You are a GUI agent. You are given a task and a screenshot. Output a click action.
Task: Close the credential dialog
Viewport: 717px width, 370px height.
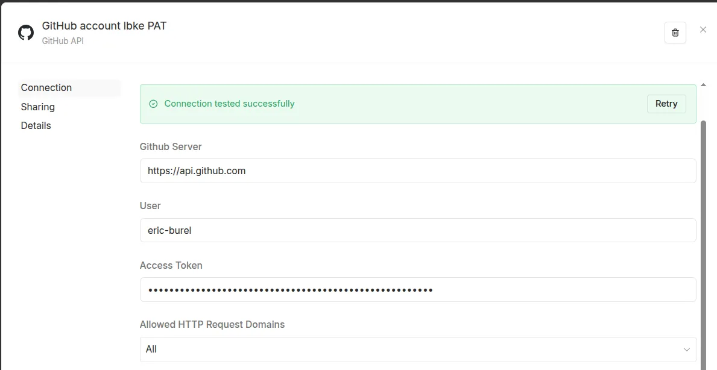703,30
